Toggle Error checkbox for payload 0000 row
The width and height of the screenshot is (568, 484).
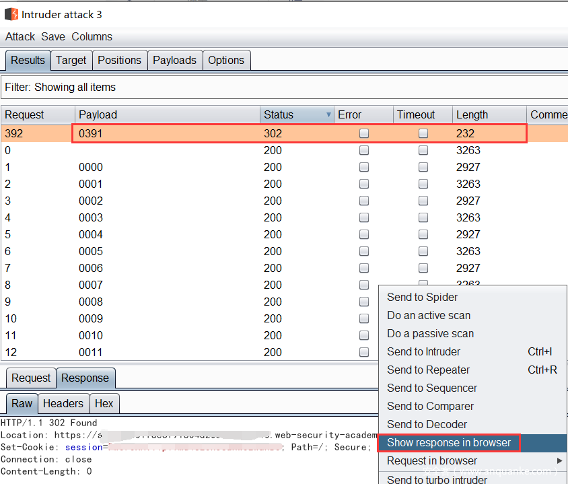[364, 168]
